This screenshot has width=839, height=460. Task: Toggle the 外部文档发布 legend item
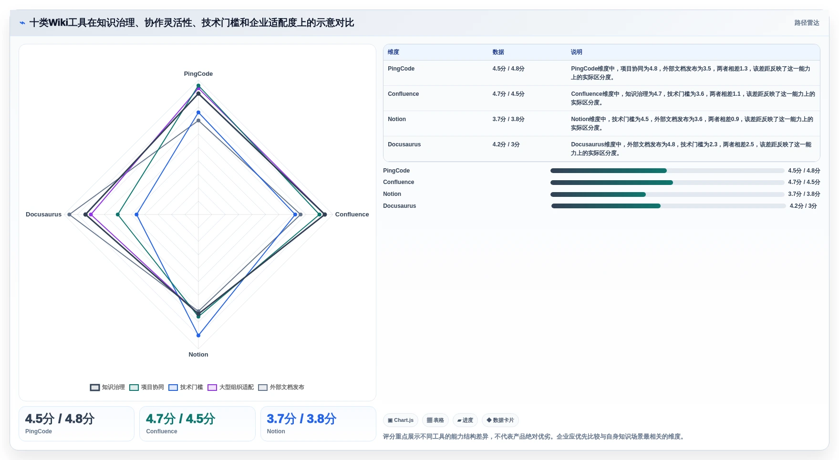coord(281,387)
